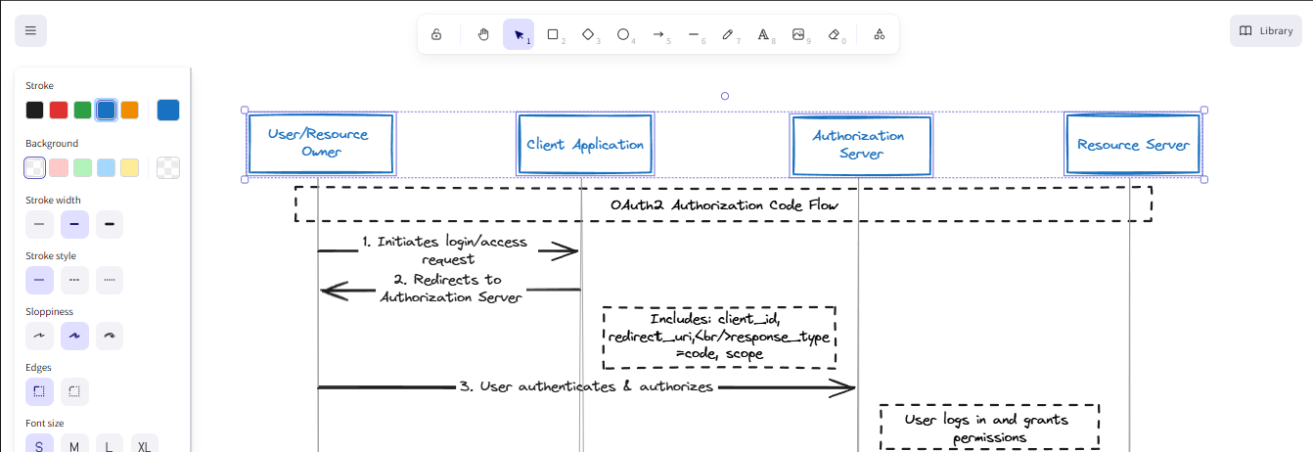This screenshot has height=452, width=1313.
Task: Open the background color picker
Action: coord(168,167)
